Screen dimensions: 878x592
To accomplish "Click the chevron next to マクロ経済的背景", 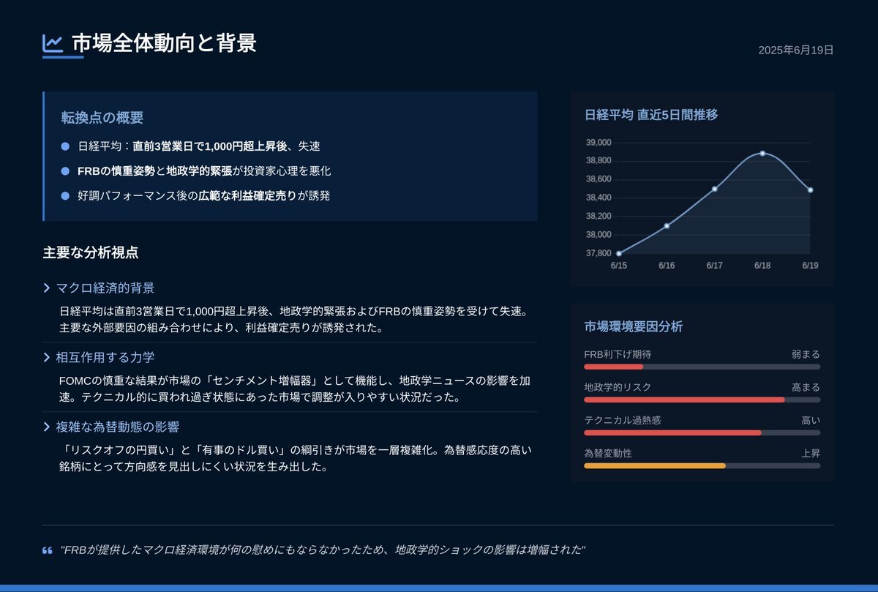I will tap(47, 288).
